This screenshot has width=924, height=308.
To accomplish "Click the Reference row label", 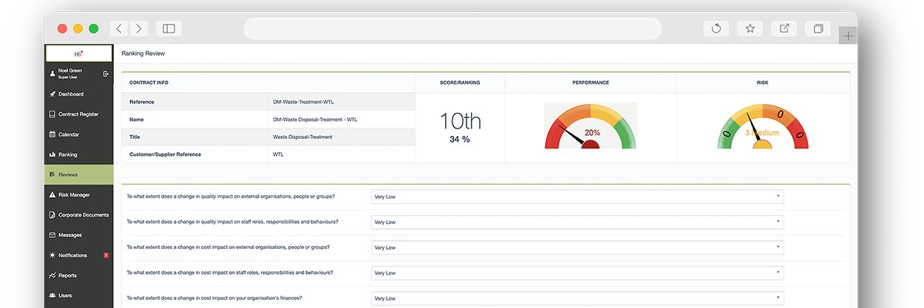I will [x=142, y=102].
